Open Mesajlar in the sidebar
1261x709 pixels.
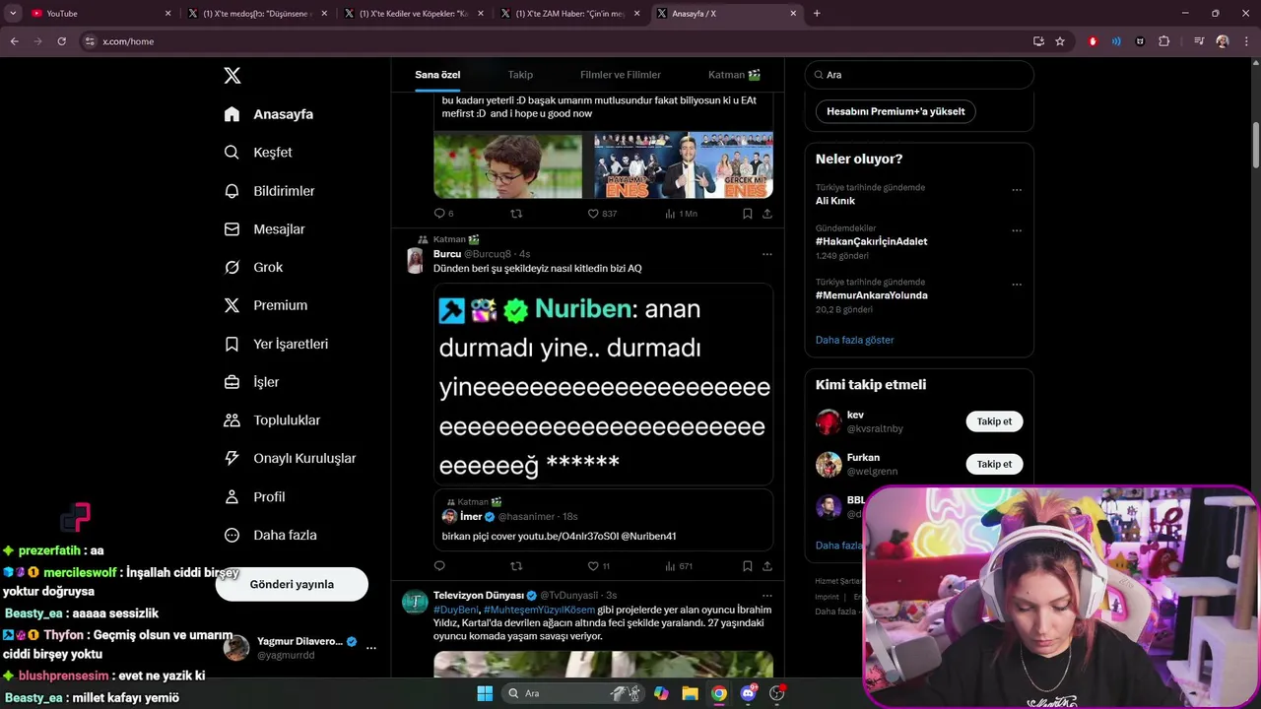tap(264, 229)
